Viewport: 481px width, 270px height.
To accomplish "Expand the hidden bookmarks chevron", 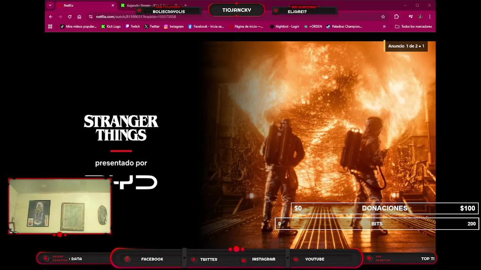I will pos(384,27).
